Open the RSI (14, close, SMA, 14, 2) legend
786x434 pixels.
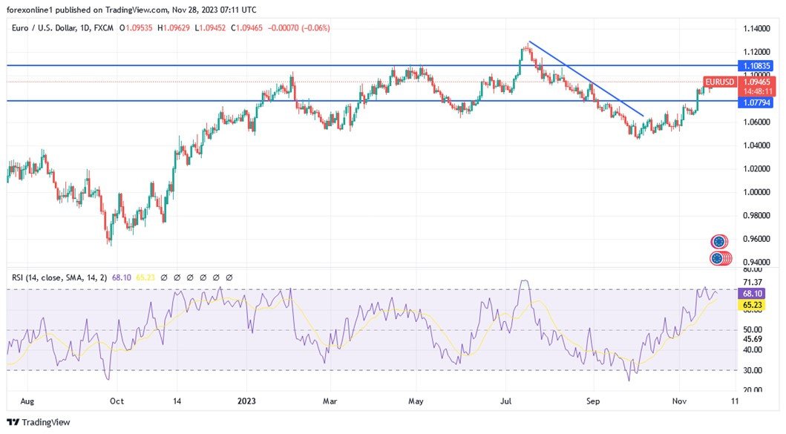[x=59, y=277]
